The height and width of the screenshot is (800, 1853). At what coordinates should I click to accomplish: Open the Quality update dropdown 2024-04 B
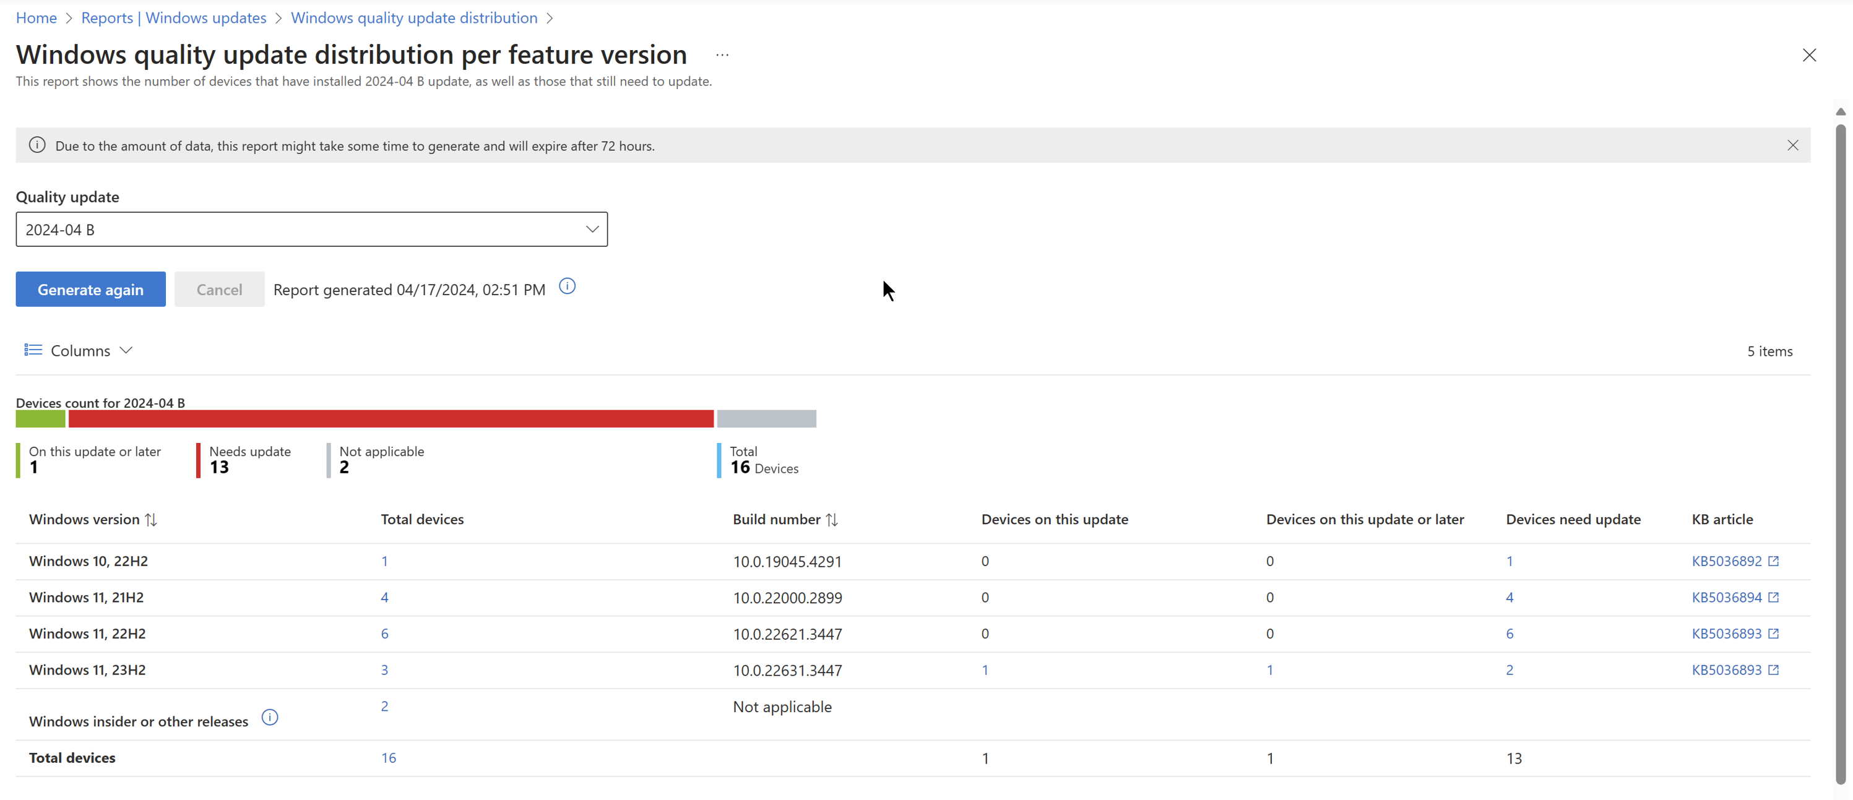[x=311, y=230]
